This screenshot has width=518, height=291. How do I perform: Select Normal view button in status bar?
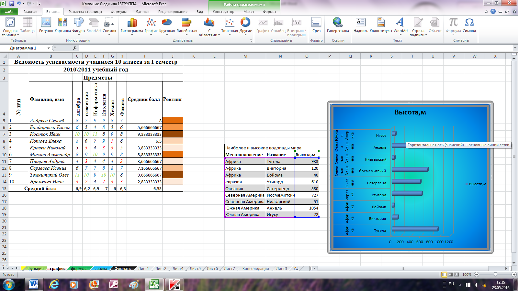click(444, 275)
